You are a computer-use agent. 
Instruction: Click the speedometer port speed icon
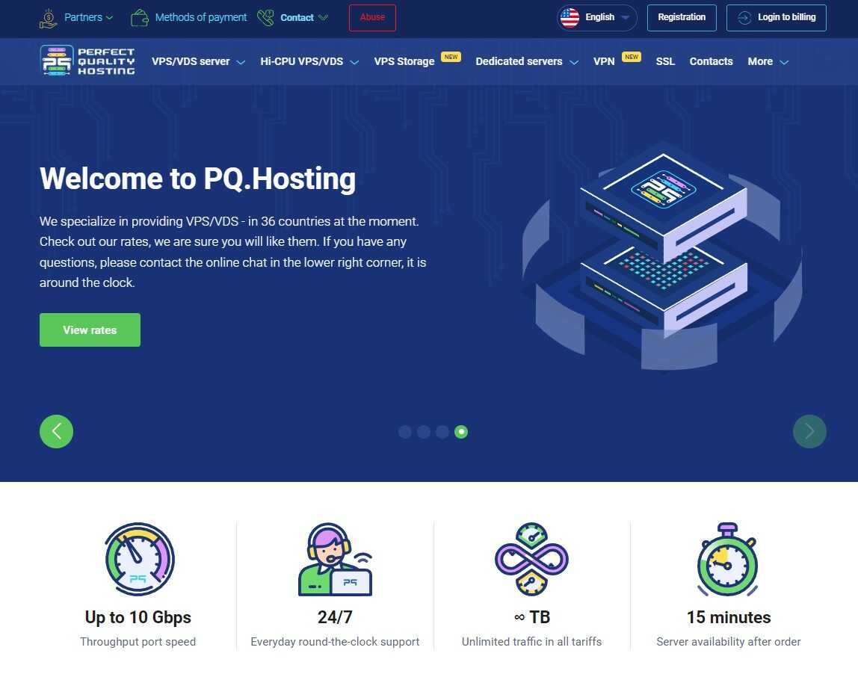click(x=139, y=559)
